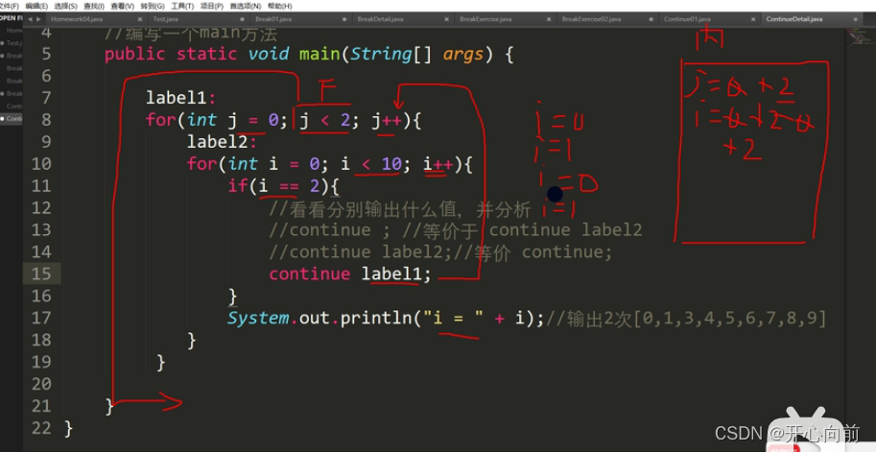Open the 转到(G) menu

153,6
